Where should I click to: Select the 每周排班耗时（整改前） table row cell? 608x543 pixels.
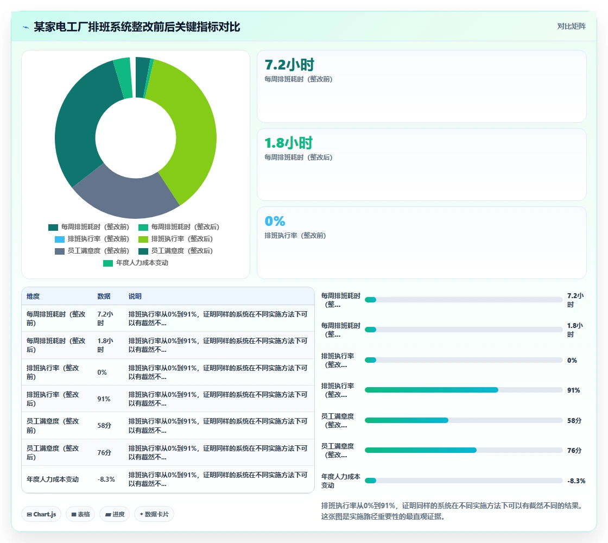point(56,318)
